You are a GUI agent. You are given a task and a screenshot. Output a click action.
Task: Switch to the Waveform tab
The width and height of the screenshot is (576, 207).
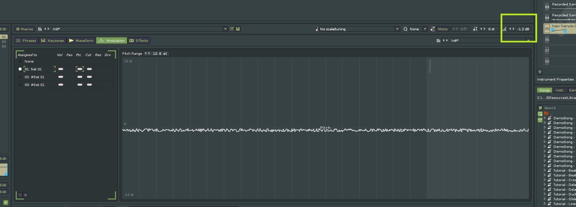(x=81, y=40)
